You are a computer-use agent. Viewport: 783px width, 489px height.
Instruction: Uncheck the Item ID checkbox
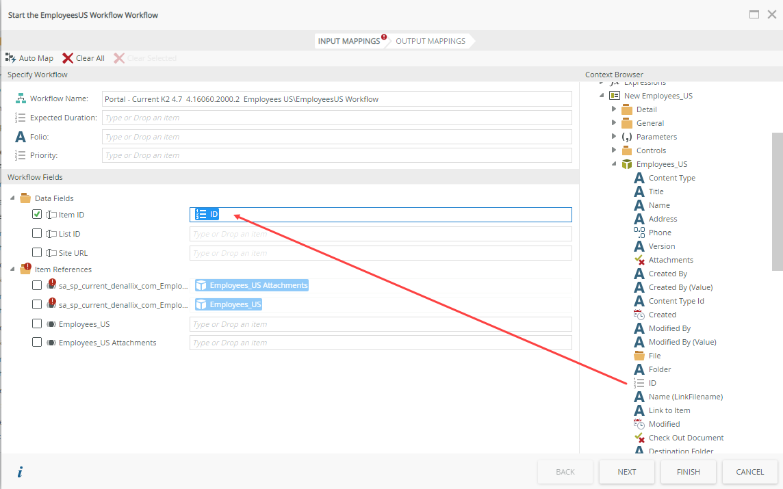37,214
